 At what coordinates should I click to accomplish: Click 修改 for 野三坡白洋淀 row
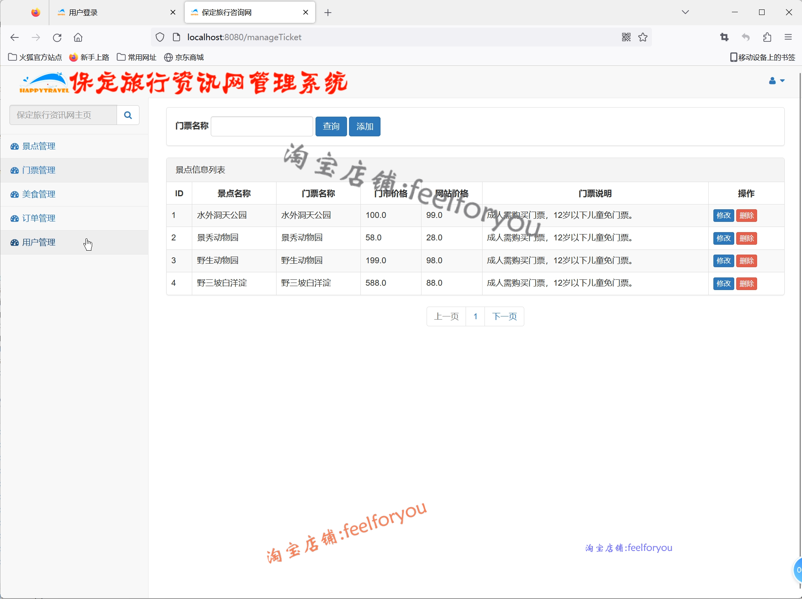tap(724, 283)
